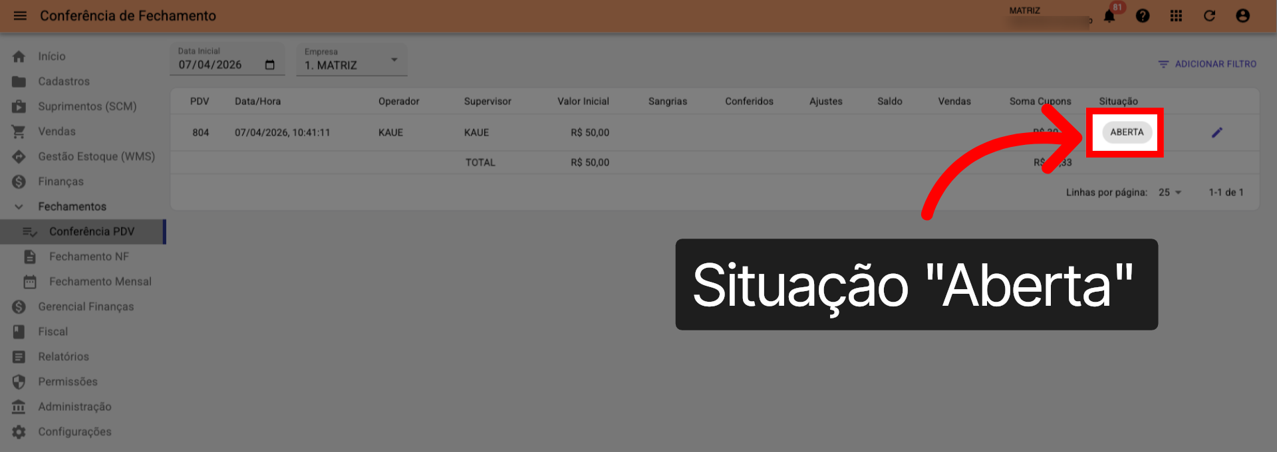Click the Fiscal book icon
This screenshot has height=452, width=1277.
point(19,332)
